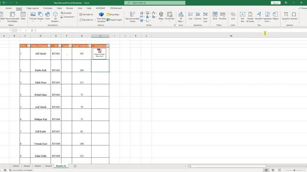Open the Documents column filter dropdown

(107, 46)
